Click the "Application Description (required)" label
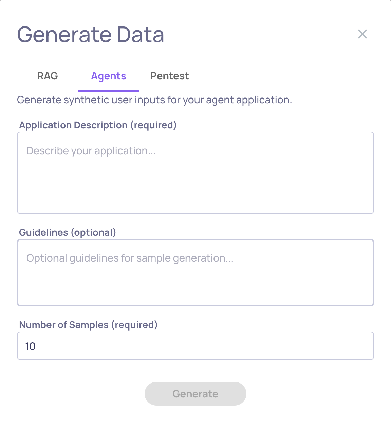The image size is (391, 428). [x=98, y=125]
